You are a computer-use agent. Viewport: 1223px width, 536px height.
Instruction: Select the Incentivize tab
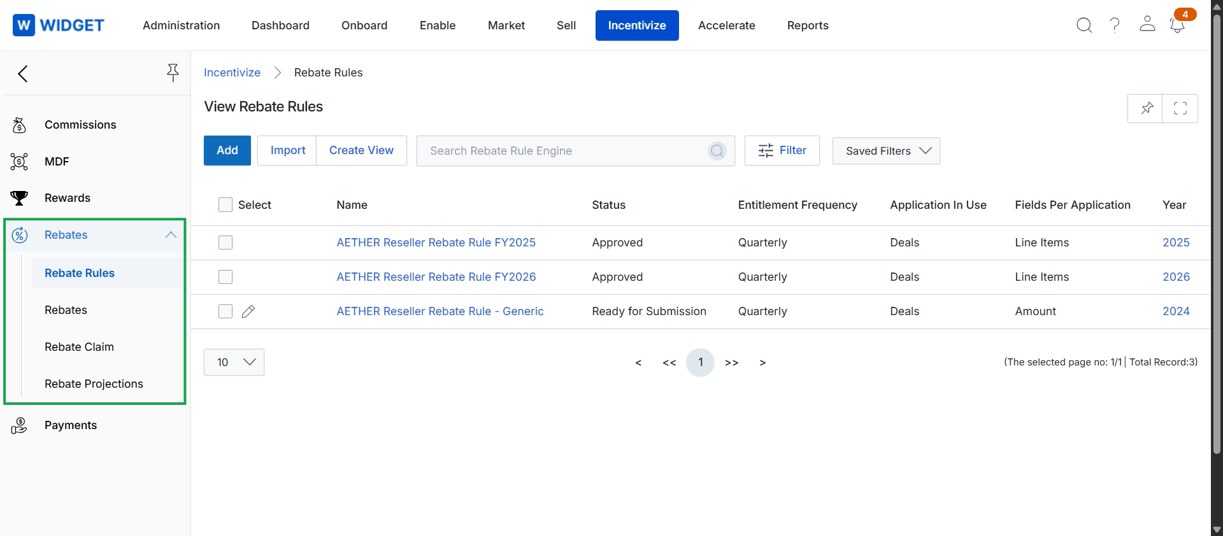[637, 25]
